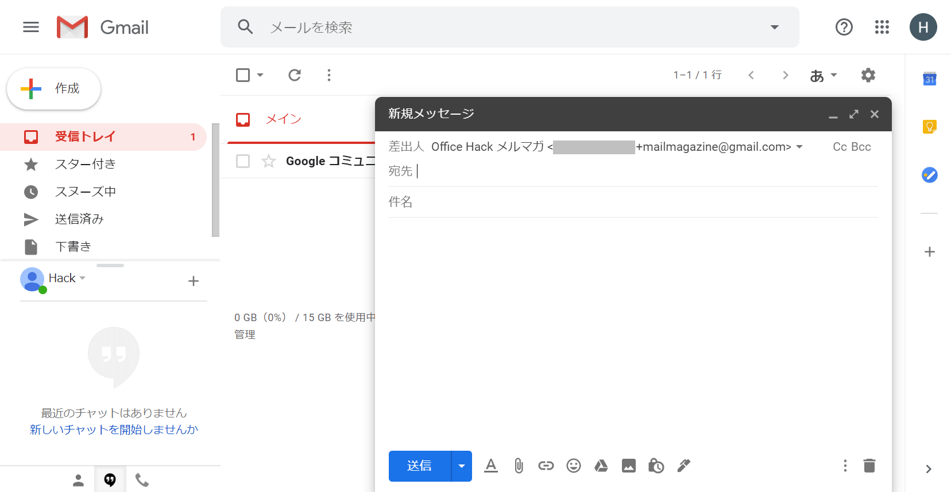
Task: Insert signature with pen icon
Action: (x=683, y=466)
